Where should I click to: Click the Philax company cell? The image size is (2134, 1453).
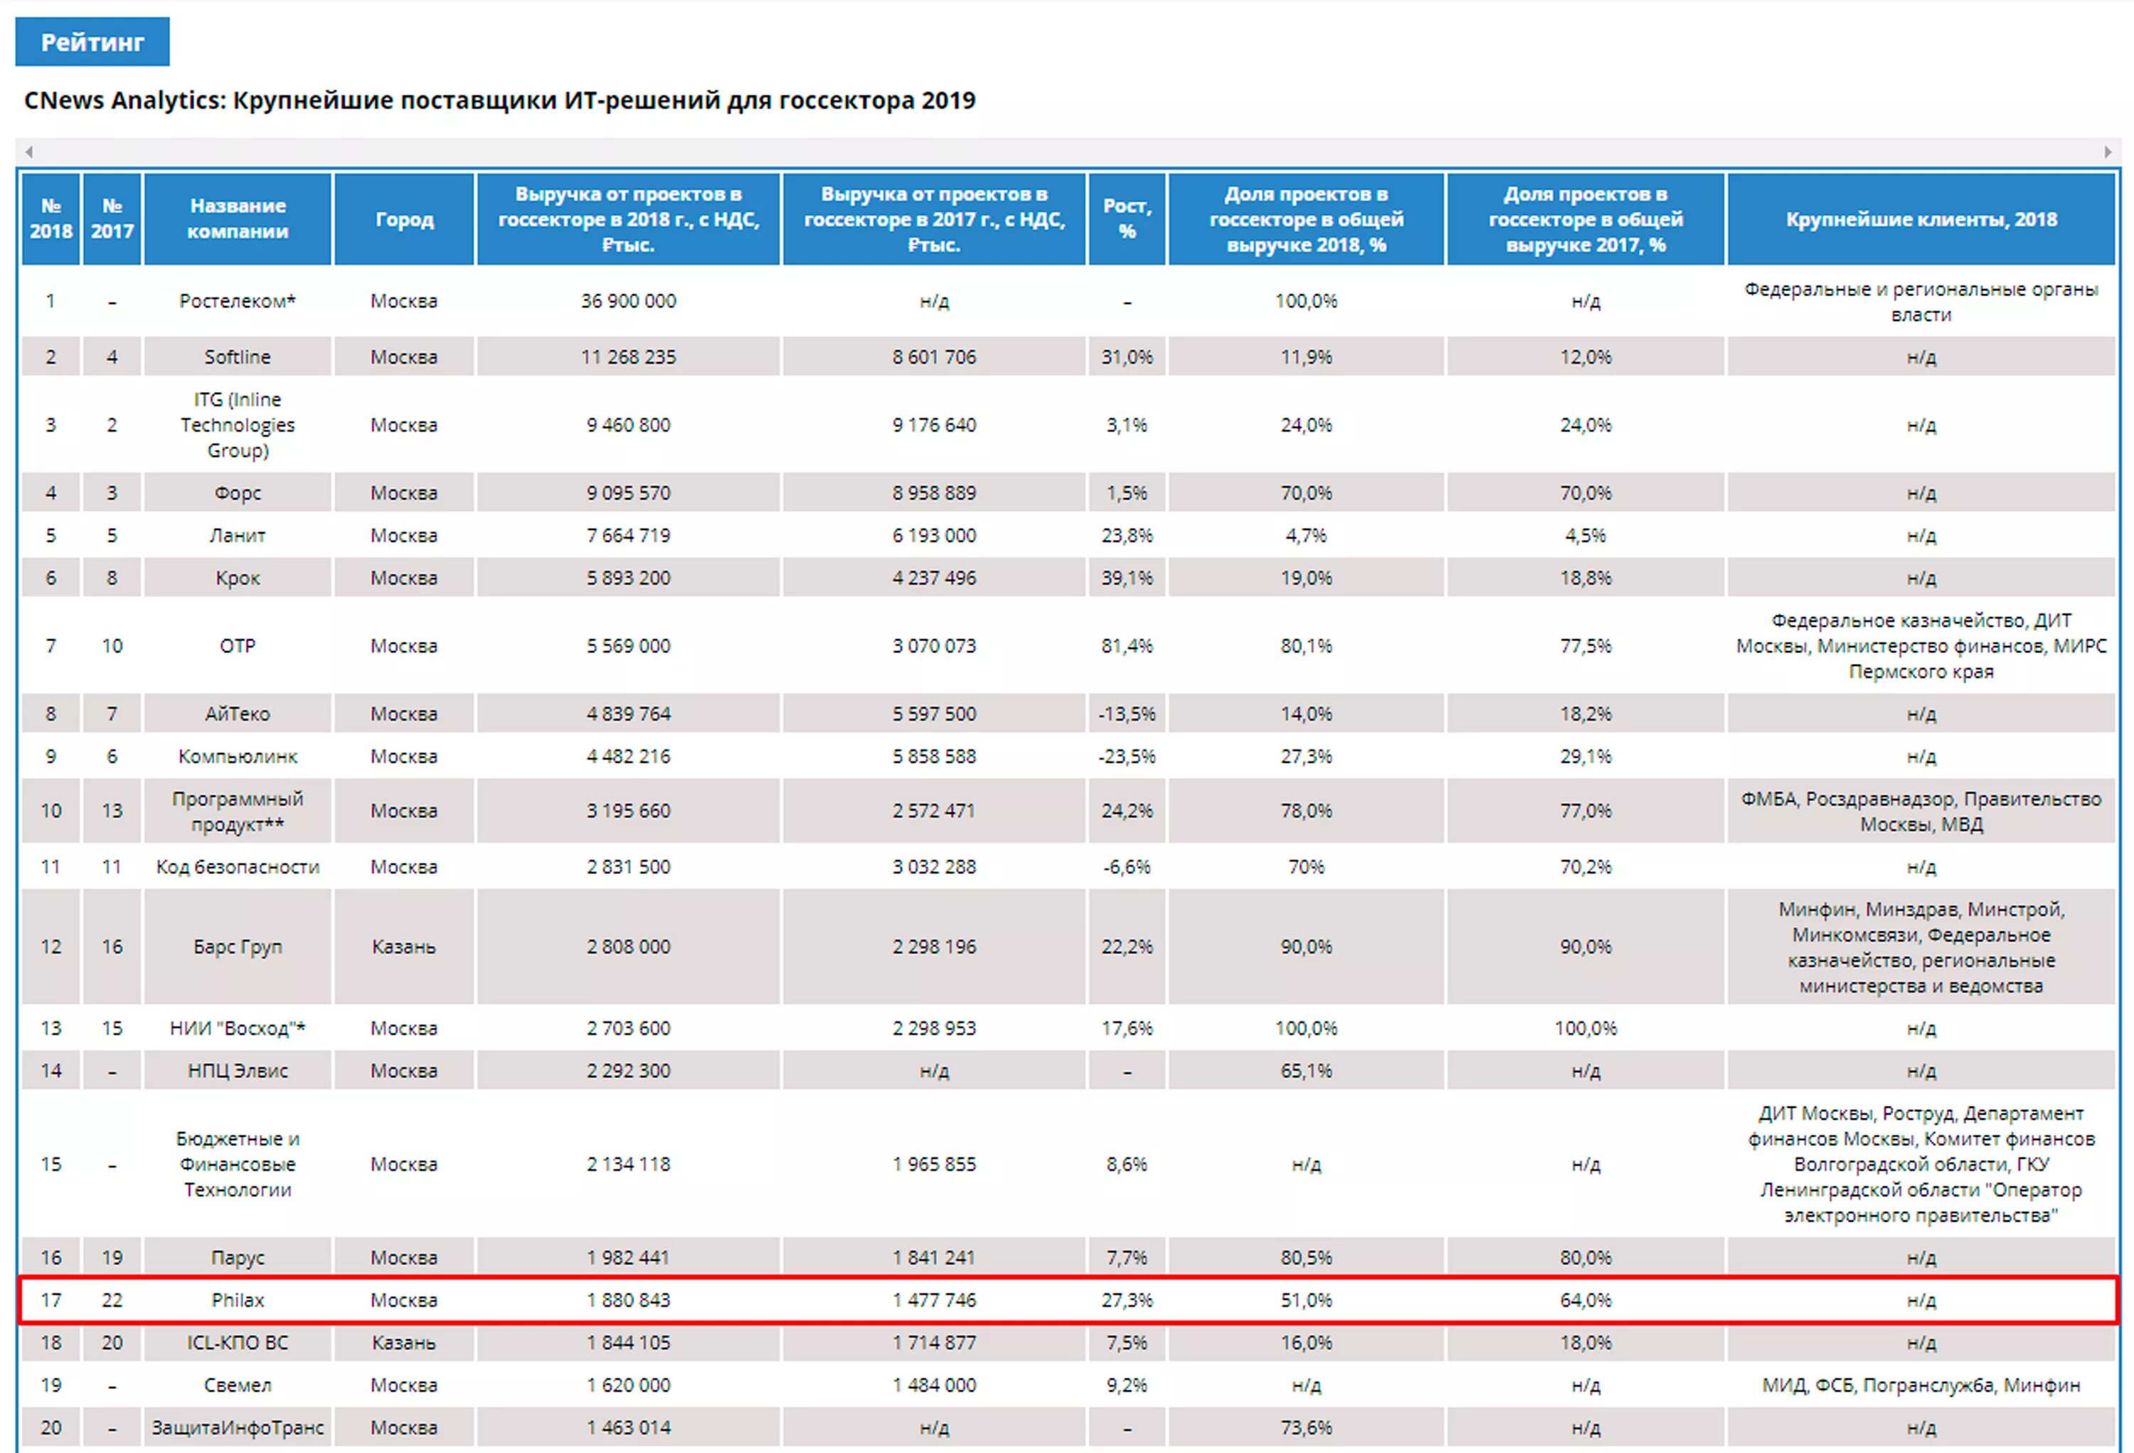pyautogui.click(x=238, y=1299)
